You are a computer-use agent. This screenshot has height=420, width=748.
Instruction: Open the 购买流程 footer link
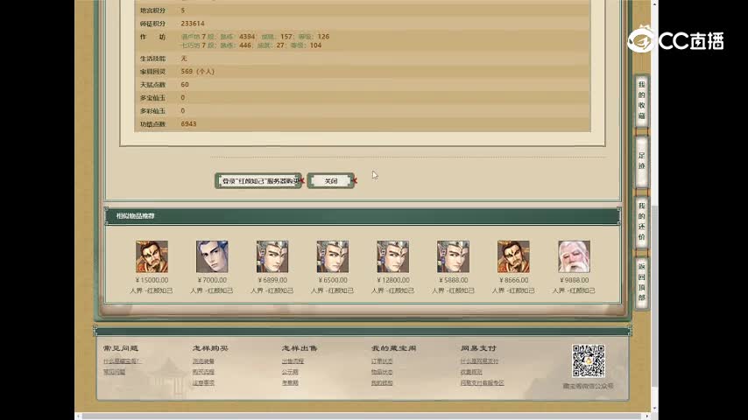coord(203,372)
